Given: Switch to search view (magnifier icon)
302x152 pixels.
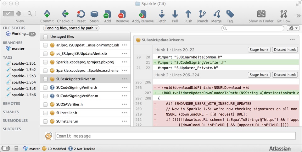Looking at the screenshot, I should coord(30,14).
